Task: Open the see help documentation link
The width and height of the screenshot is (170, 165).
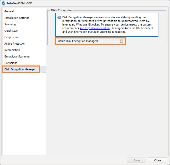Action: pos(95,28)
